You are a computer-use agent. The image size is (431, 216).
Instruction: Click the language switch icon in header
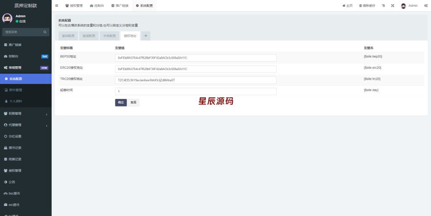point(383,5)
